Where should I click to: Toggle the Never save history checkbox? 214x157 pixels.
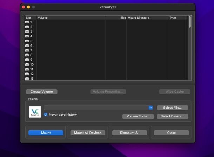tap(46, 115)
